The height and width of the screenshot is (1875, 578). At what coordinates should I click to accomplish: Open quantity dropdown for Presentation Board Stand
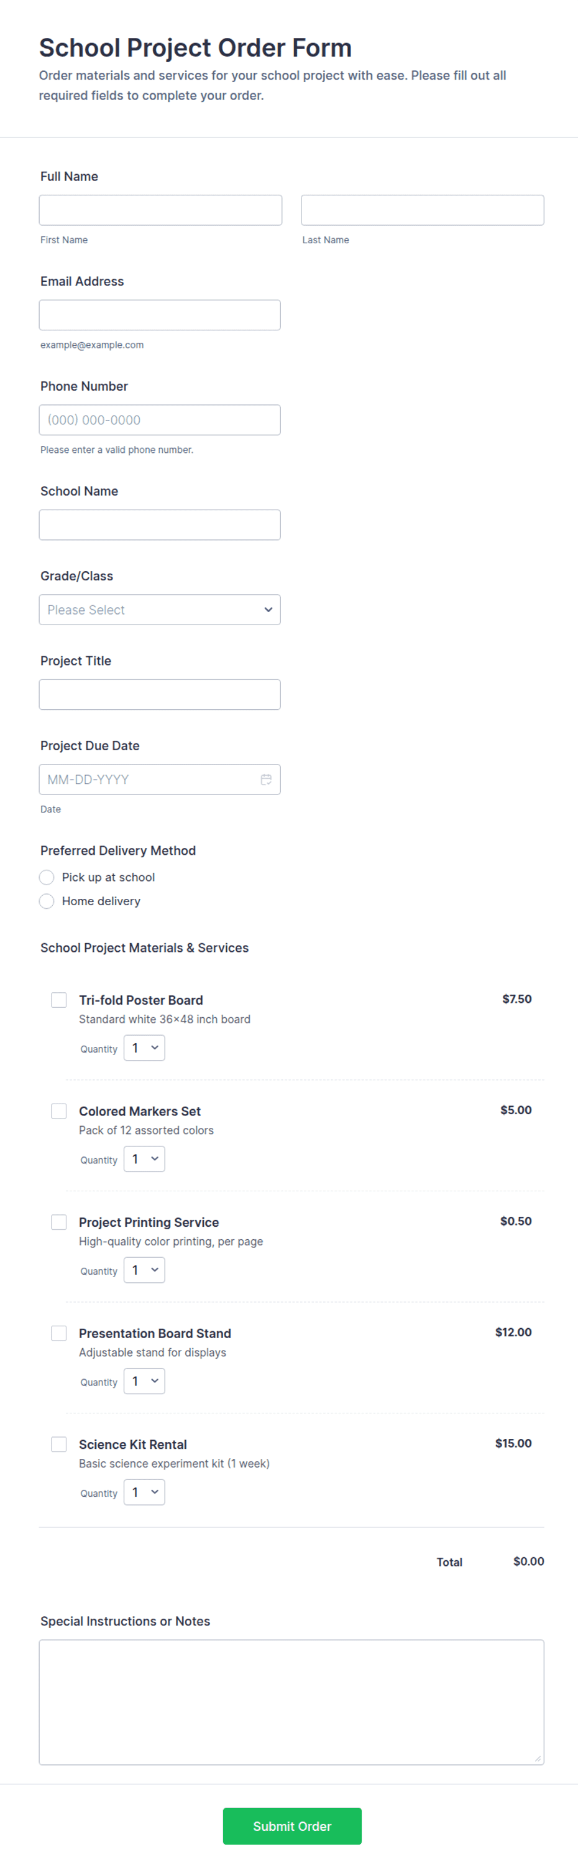coord(144,1382)
